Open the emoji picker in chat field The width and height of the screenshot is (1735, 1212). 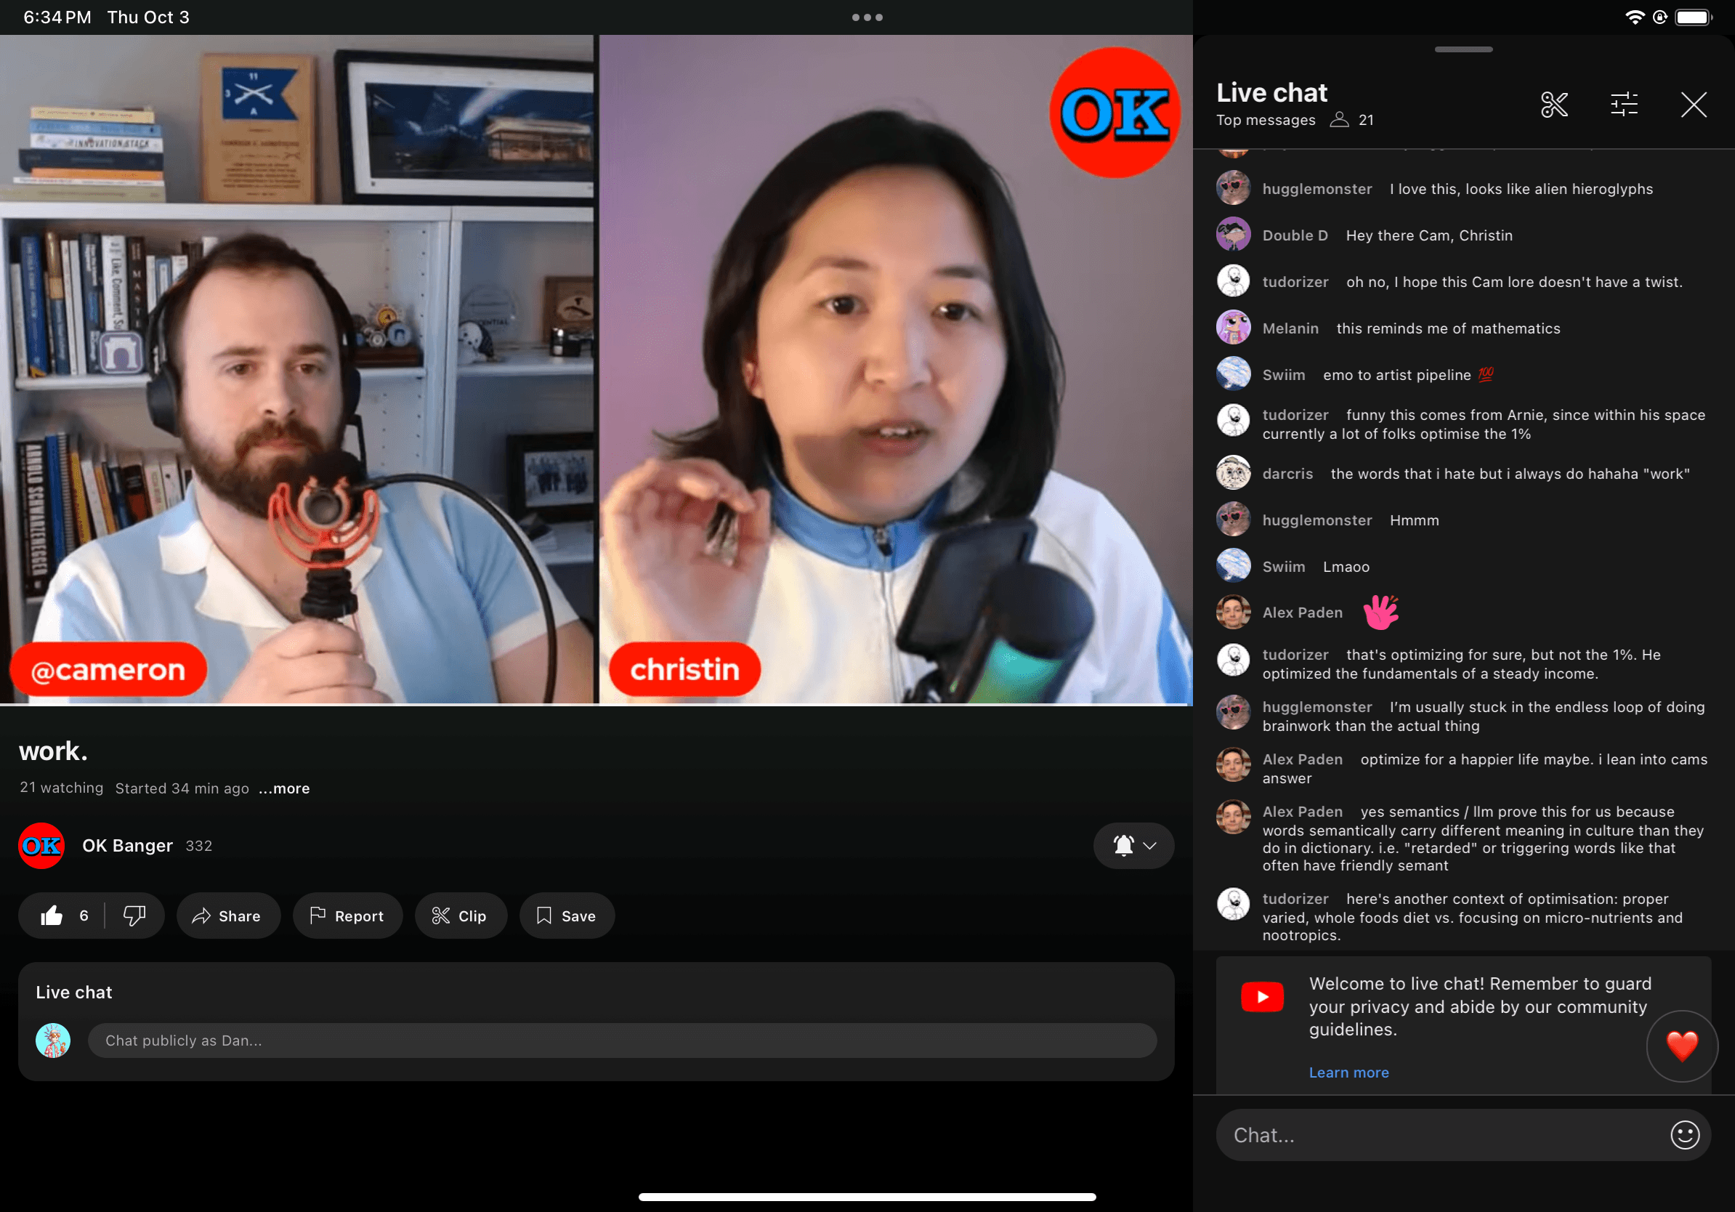point(1684,1134)
